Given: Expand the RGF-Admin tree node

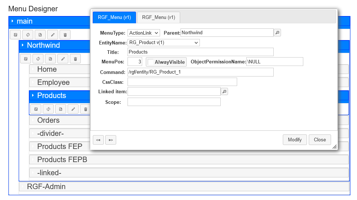Looking at the screenshot, I should (x=22, y=187).
